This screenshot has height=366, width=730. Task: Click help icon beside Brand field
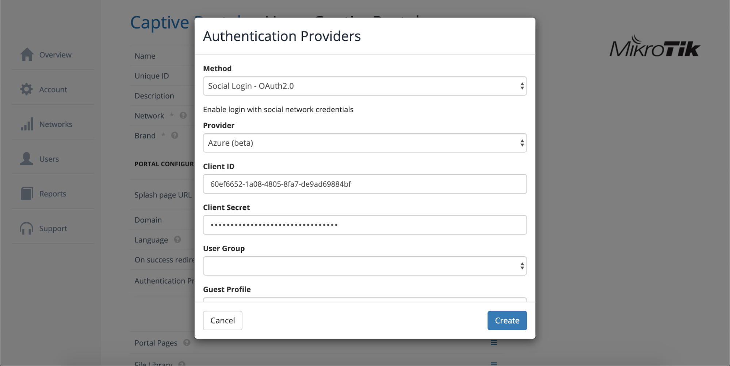pos(175,135)
